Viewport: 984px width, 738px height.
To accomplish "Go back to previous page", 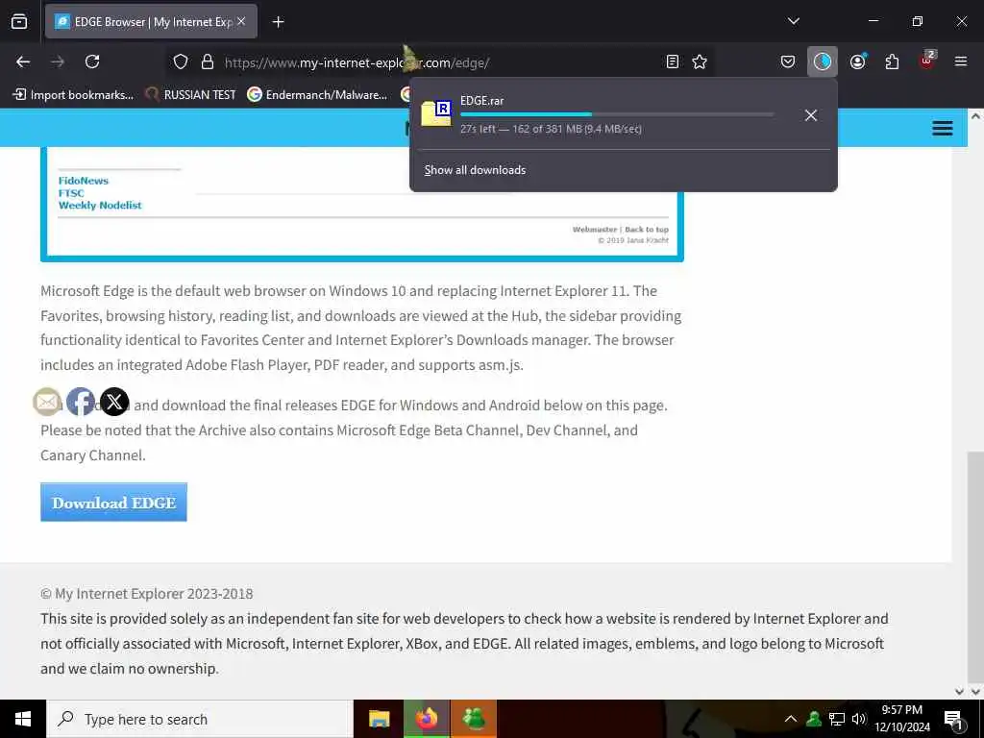I will (x=23, y=61).
